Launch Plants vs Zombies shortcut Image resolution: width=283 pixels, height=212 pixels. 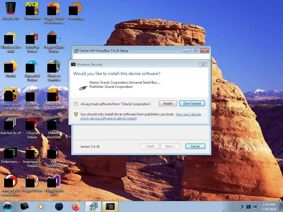tap(54, 71)
